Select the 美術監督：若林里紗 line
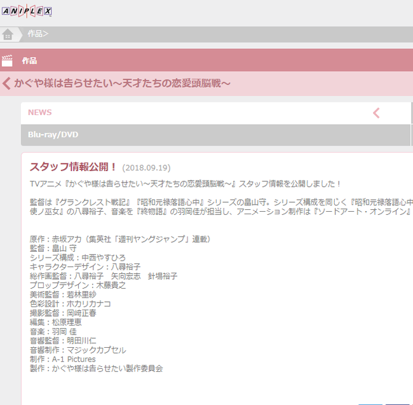This screenshot has height=405, width=413. 63,294
